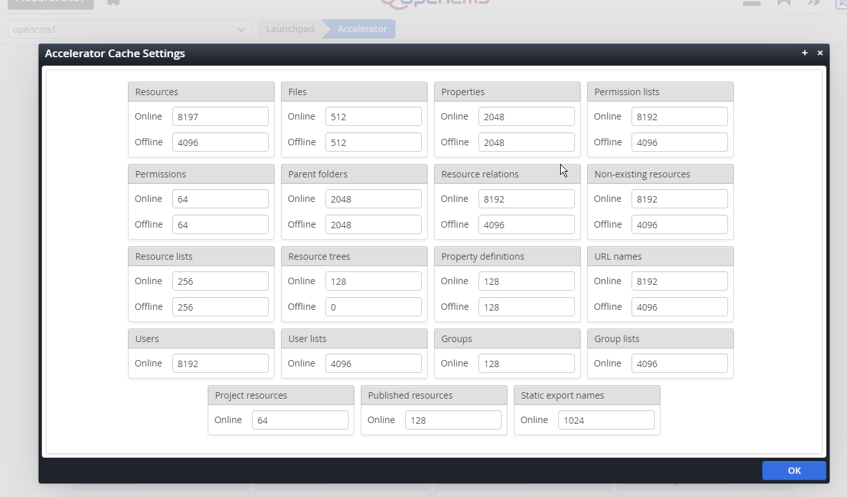Edit Resource trees Offline value 0

tap(374, 307)
